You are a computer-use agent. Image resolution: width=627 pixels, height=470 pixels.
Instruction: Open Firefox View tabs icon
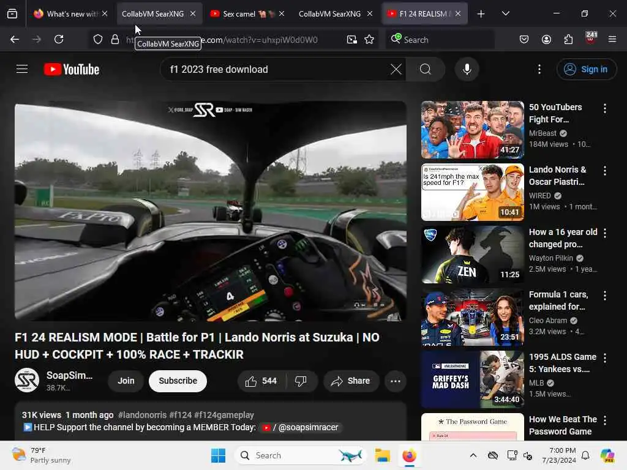click(12, 14)
